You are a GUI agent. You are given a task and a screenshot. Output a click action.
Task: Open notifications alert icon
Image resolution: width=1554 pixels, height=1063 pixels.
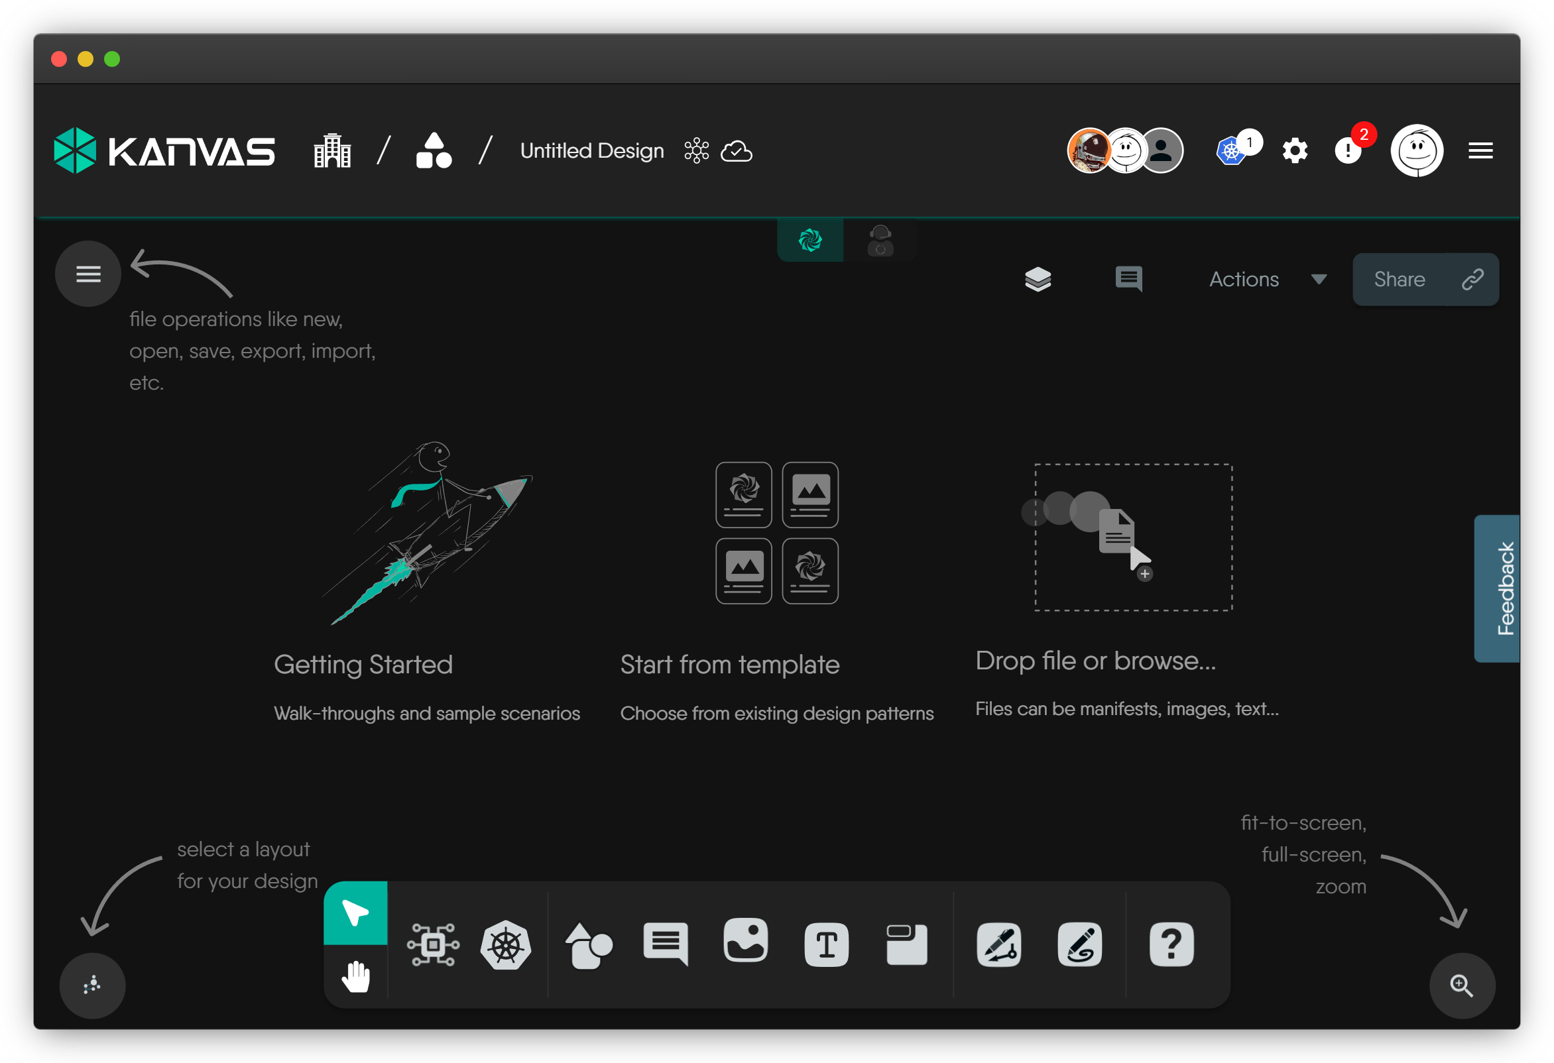(x=1348, y=150)
